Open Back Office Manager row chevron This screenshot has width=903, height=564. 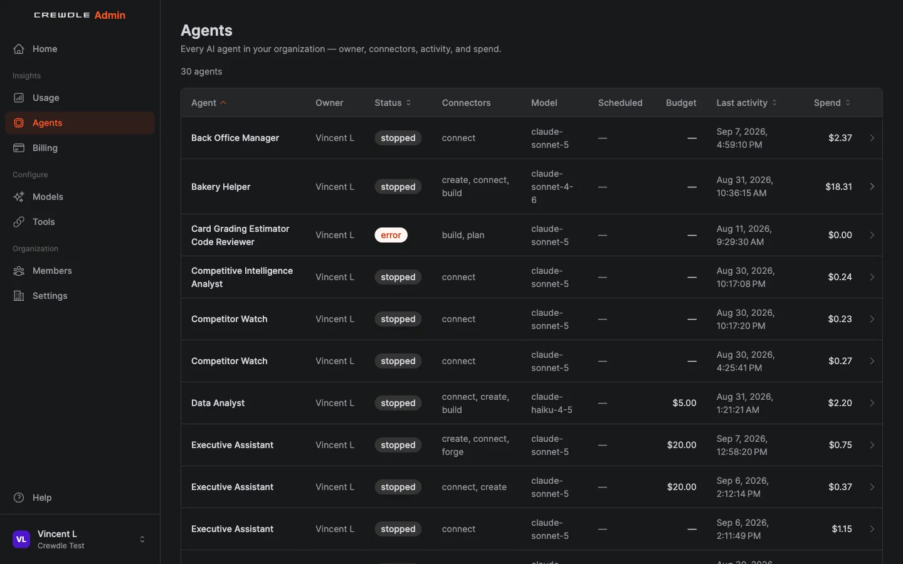pos(872,138)
